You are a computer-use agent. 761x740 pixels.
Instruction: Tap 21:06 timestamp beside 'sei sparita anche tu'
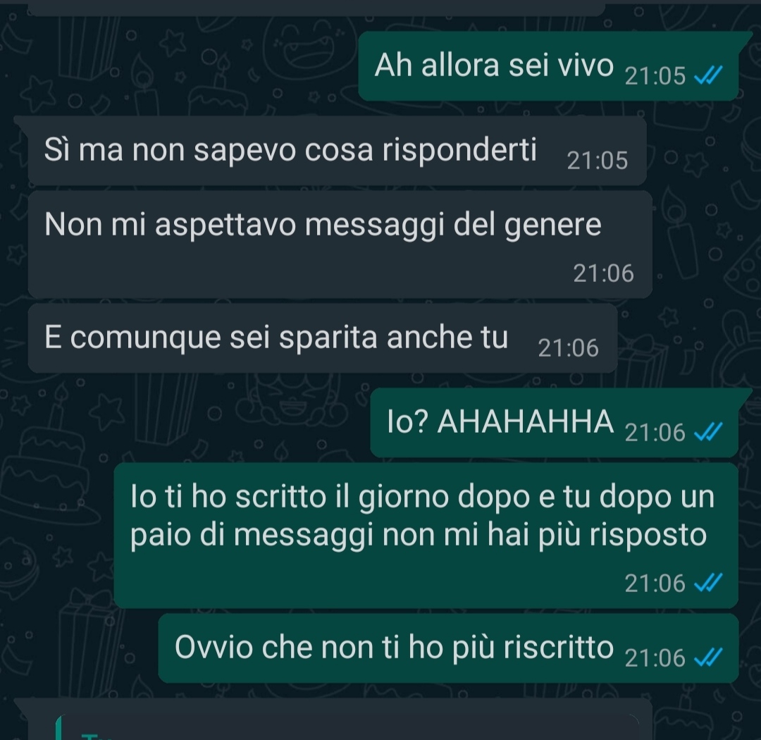(569, 348)
